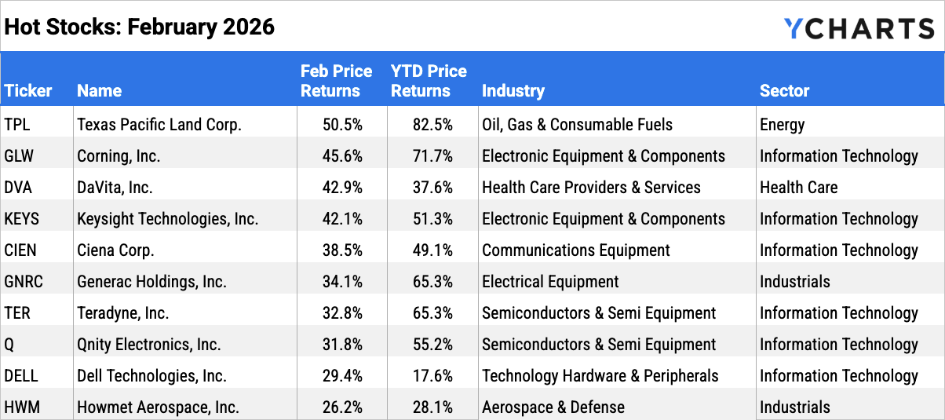The width and height of the screenshot is (945, 420).
Task: Click the YCharts logo
Action: click(859, 29)
